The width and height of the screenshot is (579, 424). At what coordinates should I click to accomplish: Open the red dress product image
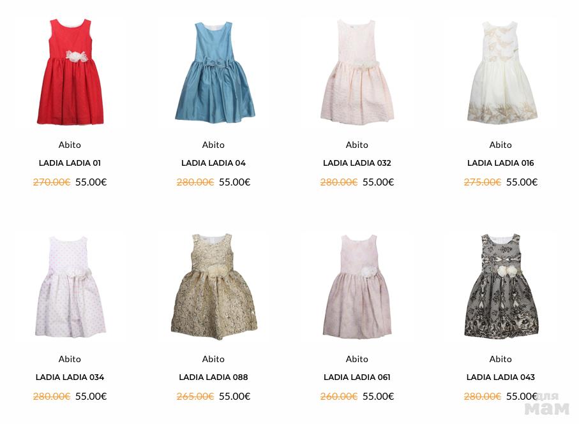(x=70, y=72)
